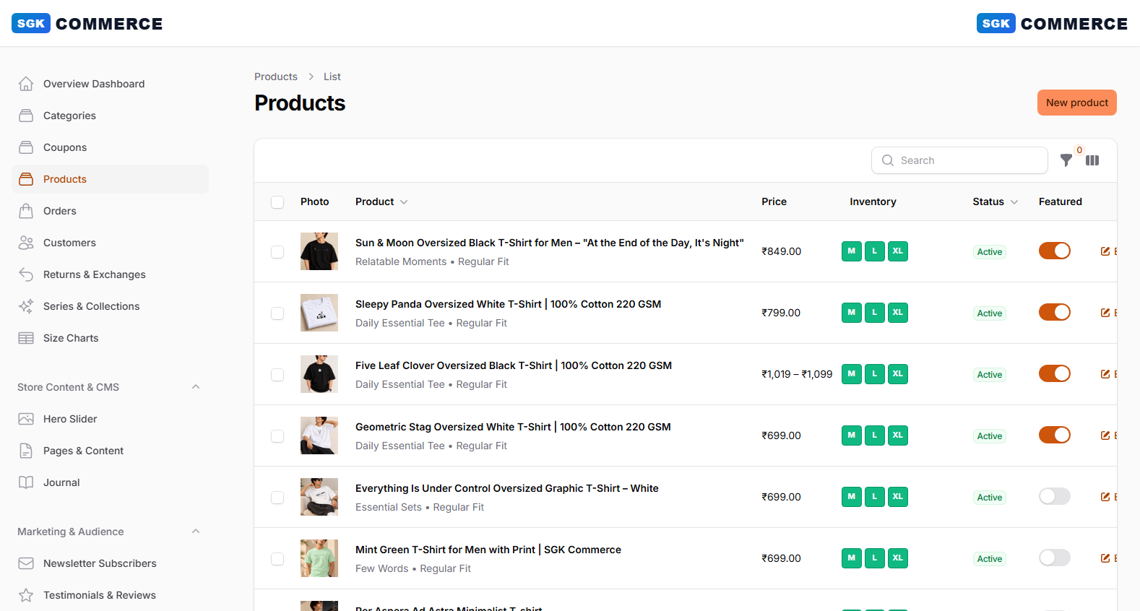The image size is (1140, 611).
Task: Click the SGK Commerce logo at top left
Action: click(x=87, y=24)
